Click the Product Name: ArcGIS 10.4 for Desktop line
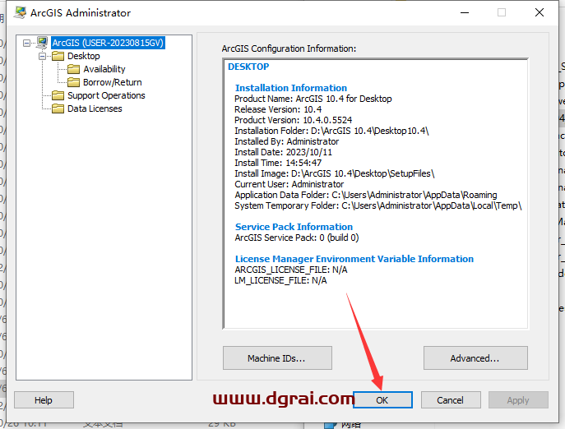The height and width of the screenshot is (429, 565). (x=313, y=99)
